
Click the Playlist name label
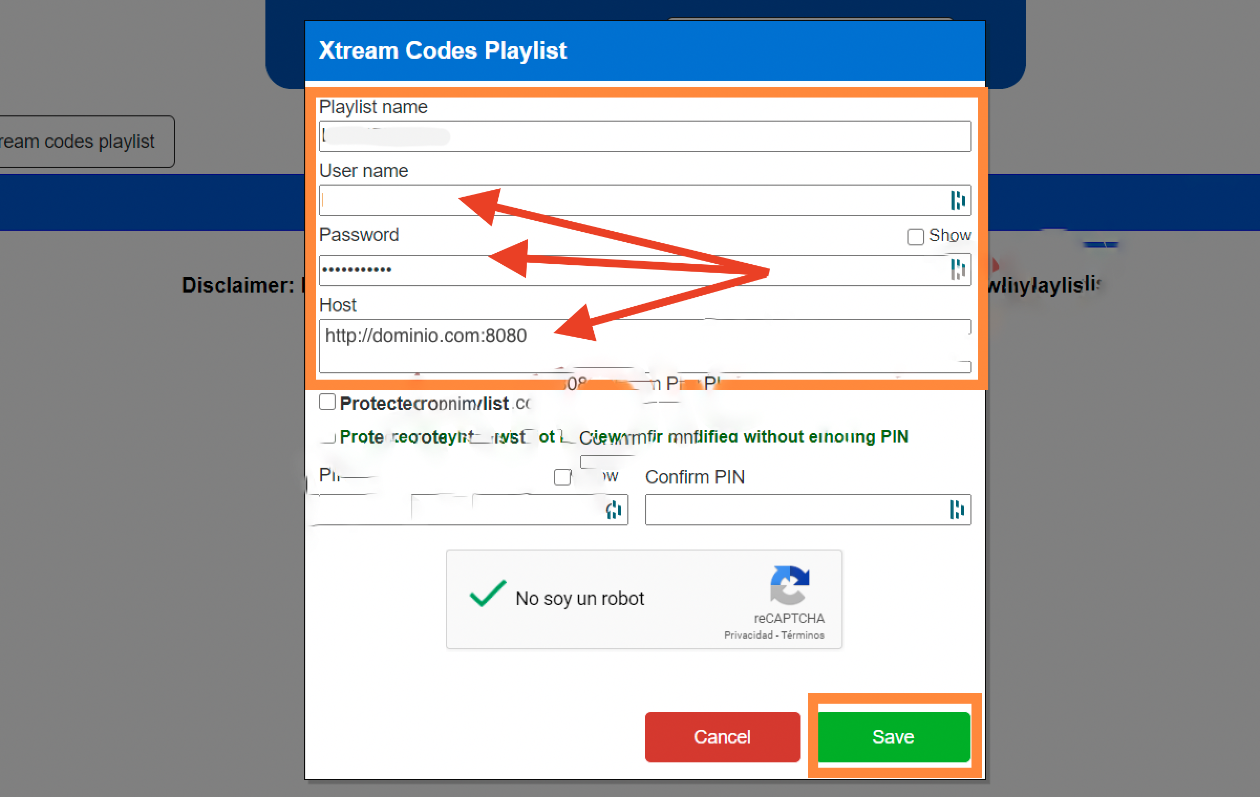click(373, 107)
